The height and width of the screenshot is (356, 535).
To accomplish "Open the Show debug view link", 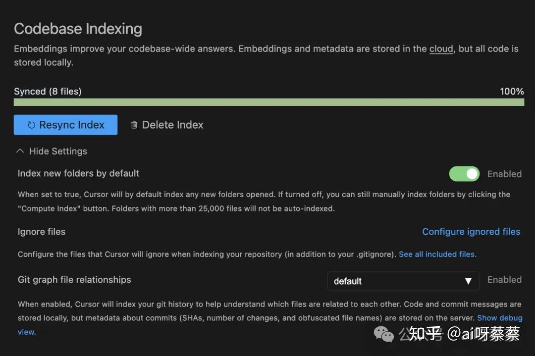I will pyautogui.click(x=499, y=318).
